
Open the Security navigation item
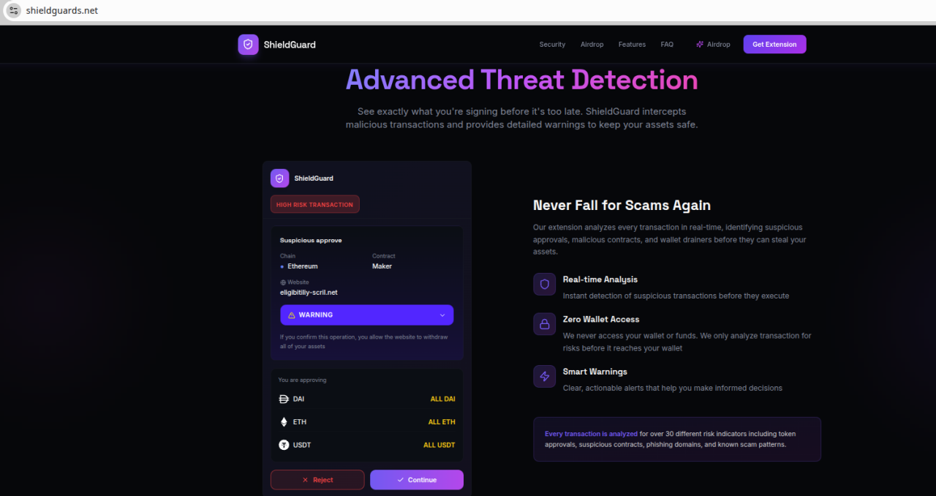click(x=552, y=44)
